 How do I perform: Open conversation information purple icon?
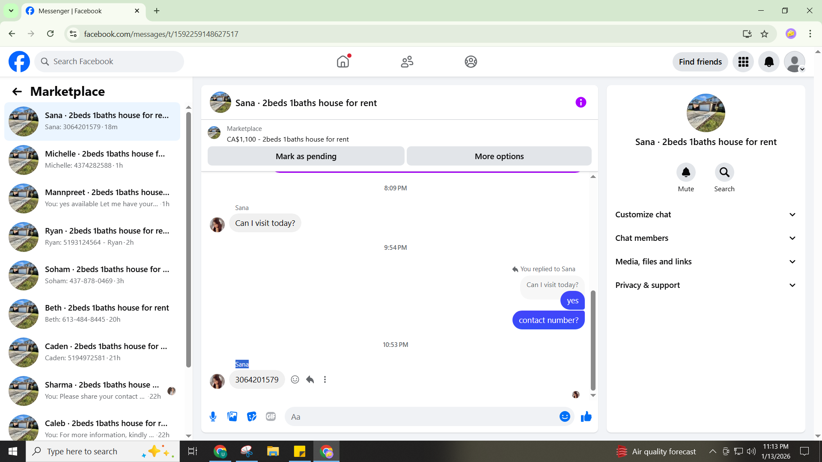[x=581, y=102]
